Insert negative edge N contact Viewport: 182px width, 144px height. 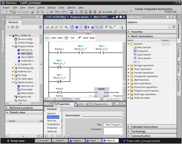coord(92,38)
